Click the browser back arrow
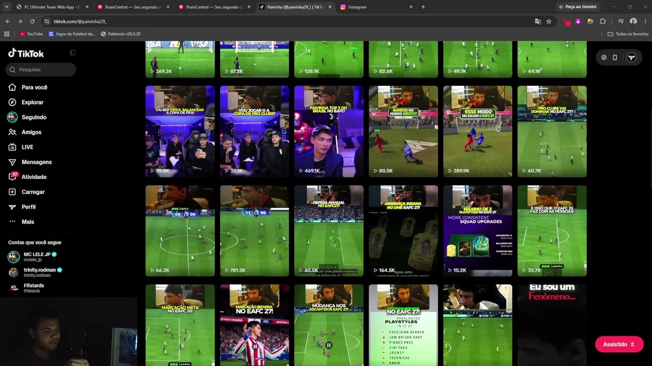 coord(8,21)
